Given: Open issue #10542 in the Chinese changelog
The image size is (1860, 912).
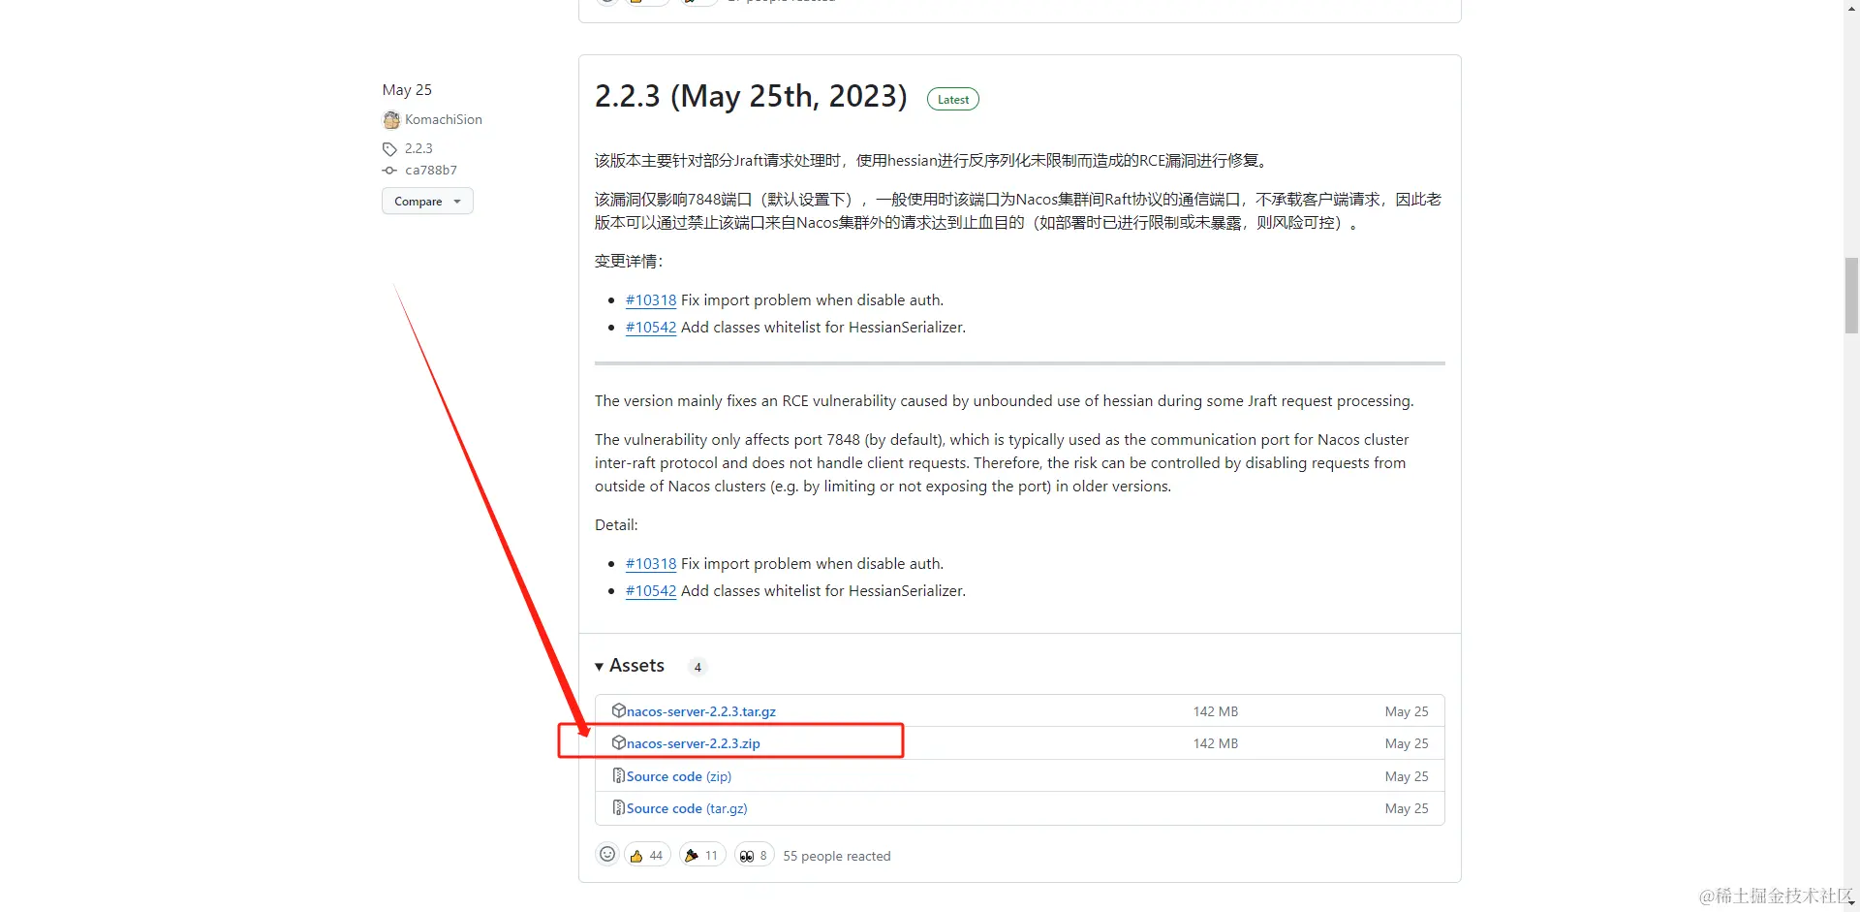Looking at the screenshot, I should tap(651, 328).
